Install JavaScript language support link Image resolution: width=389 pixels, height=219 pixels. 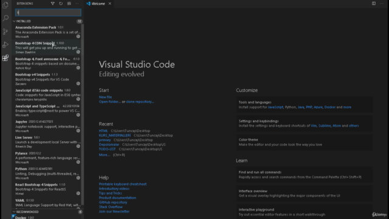pos(275,107)
